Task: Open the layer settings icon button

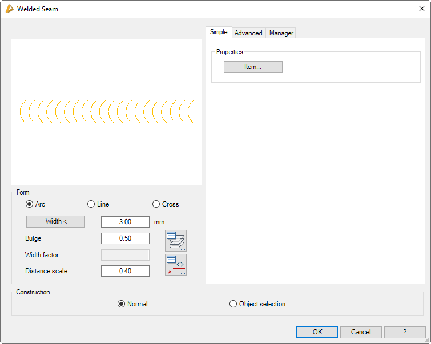Action: pos(176,241)
